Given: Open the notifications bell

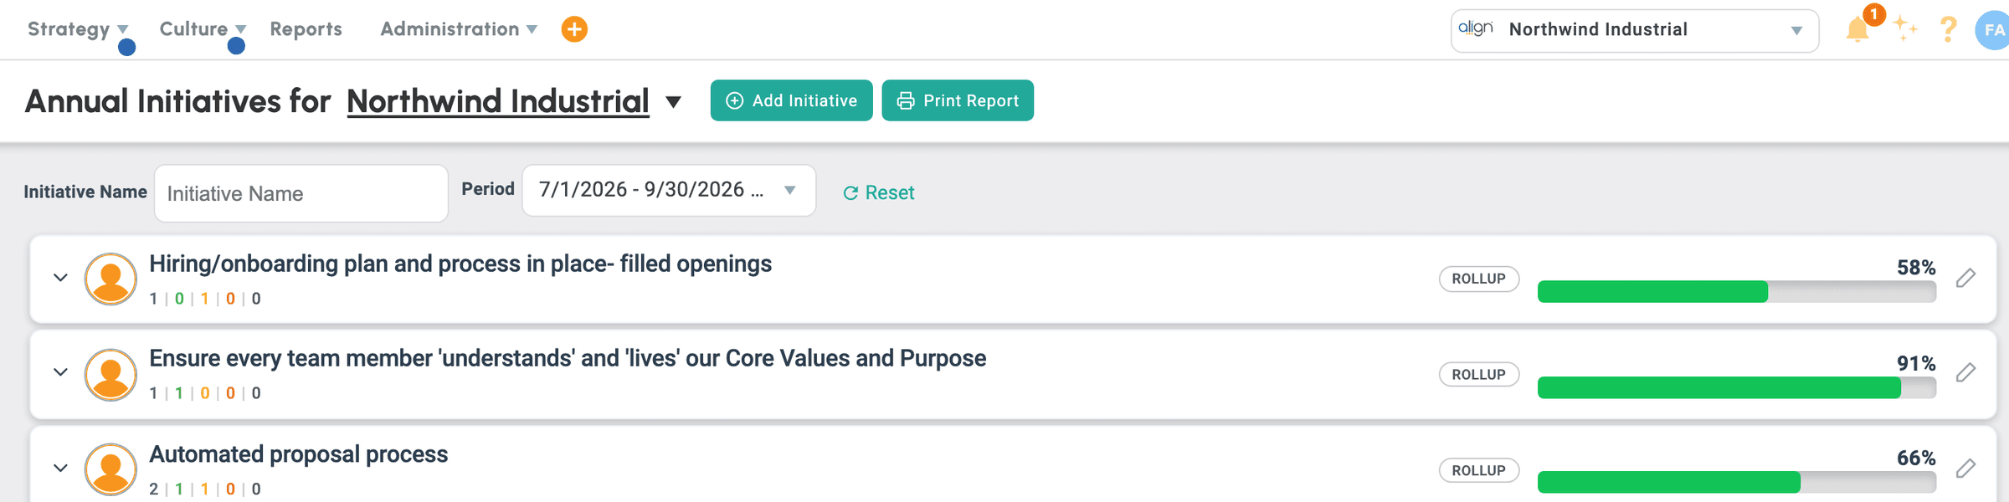Looking at the screenshot, I should (x=1857, y=30).
